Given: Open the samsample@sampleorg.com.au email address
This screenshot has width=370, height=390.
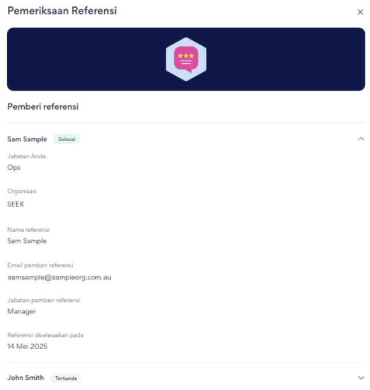Looking at the screenshot, I should [x=59, y=277].
